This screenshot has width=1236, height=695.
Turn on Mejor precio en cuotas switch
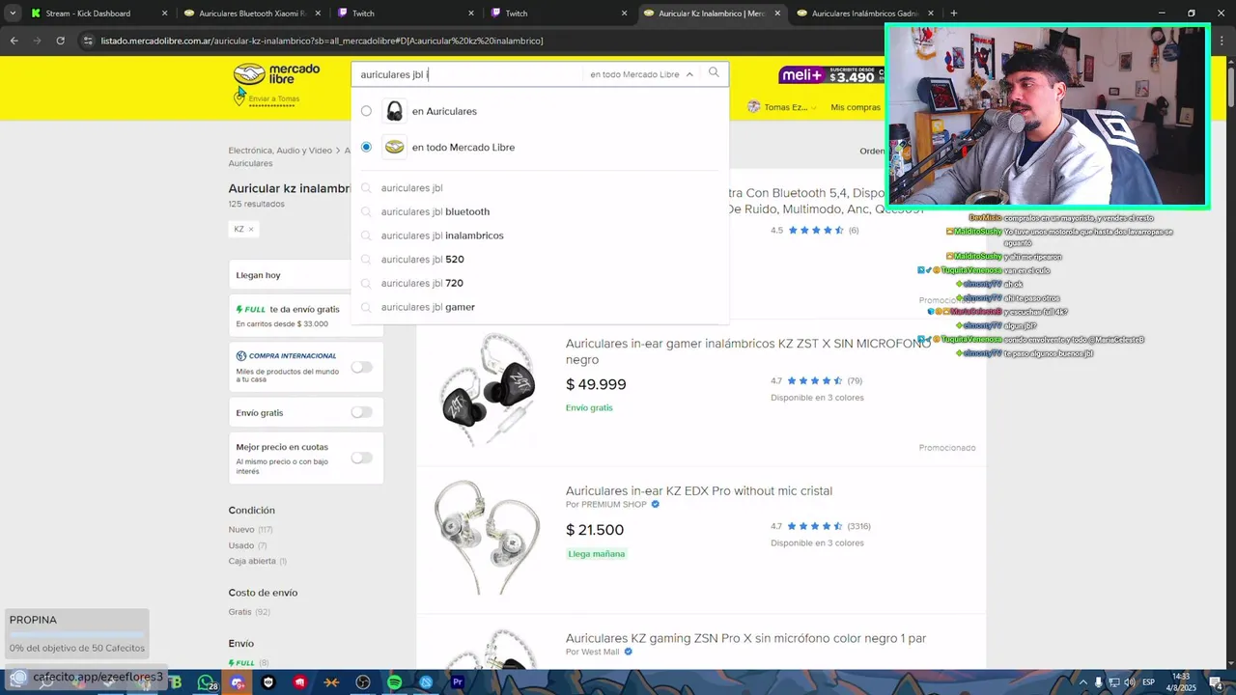pos(361,458)
